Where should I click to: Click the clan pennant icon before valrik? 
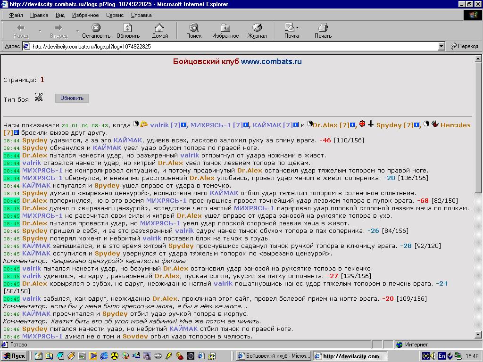point(144,124)
